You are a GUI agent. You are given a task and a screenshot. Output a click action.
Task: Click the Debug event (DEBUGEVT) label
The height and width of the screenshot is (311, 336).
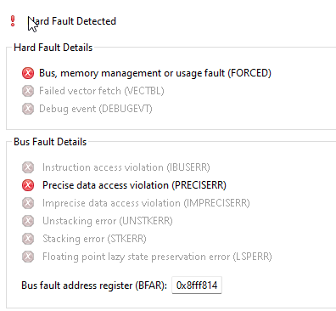pyautogui.click(x=96, y=109)
